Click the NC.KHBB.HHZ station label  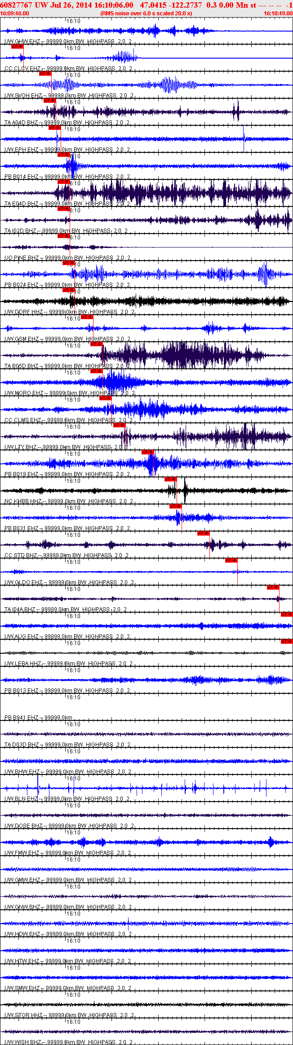(x=23, y=501)
